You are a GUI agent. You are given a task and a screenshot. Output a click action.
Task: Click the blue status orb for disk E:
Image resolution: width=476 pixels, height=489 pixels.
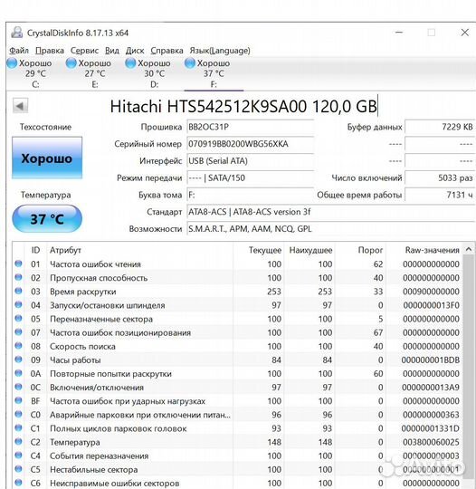click(x=71, y=63)
